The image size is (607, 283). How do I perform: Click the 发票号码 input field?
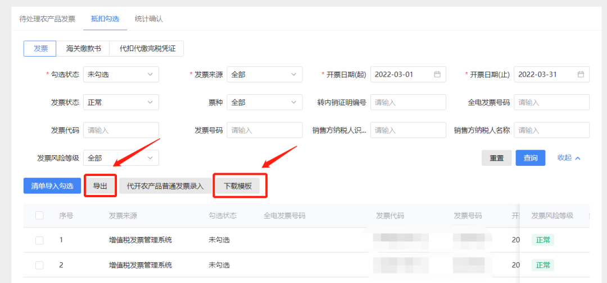click(x=265, y=130)
